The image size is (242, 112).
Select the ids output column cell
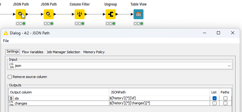(x=59, y=98)
